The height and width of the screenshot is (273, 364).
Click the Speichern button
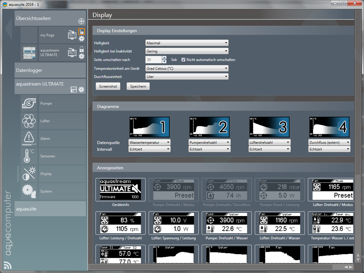pyautogui.click(x=138, y=86)
